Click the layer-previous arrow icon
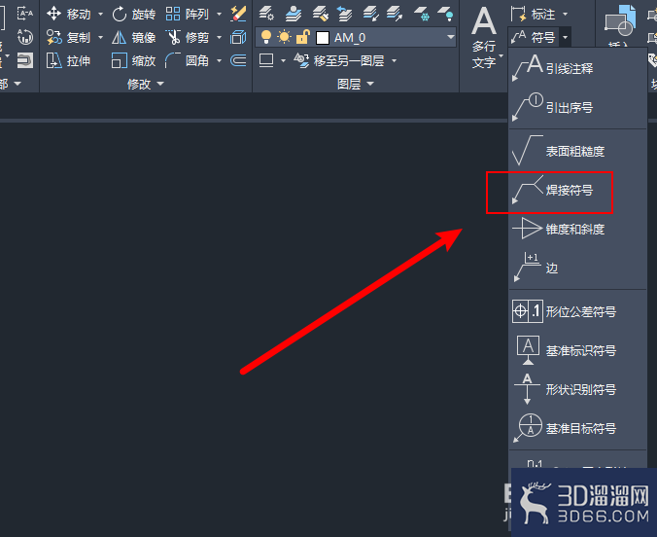 [344, 13]
